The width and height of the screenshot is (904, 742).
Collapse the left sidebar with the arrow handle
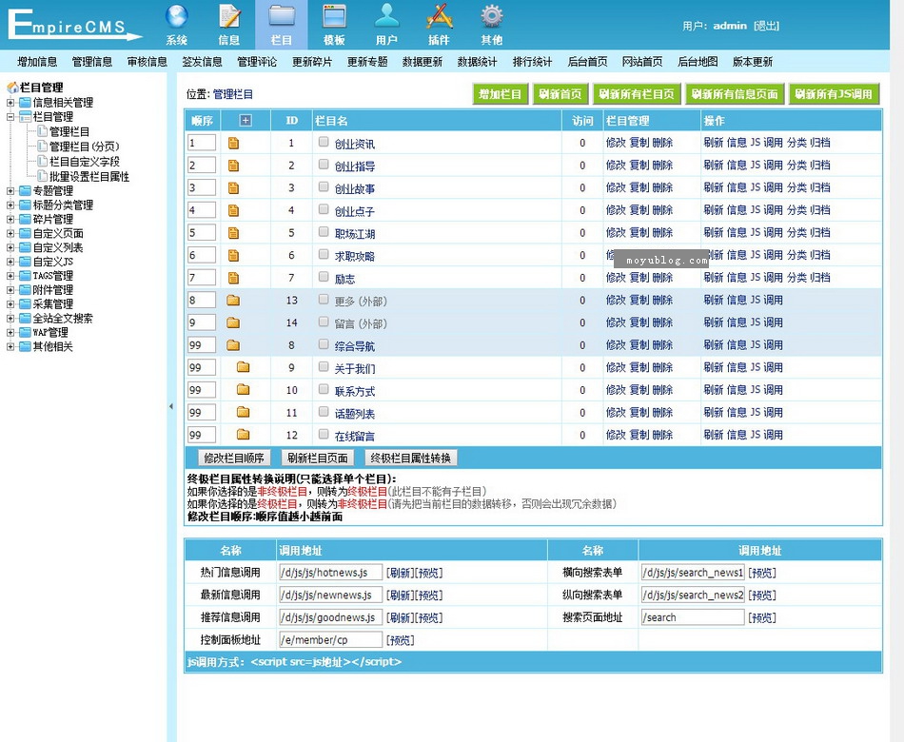(x=171, y=406)
